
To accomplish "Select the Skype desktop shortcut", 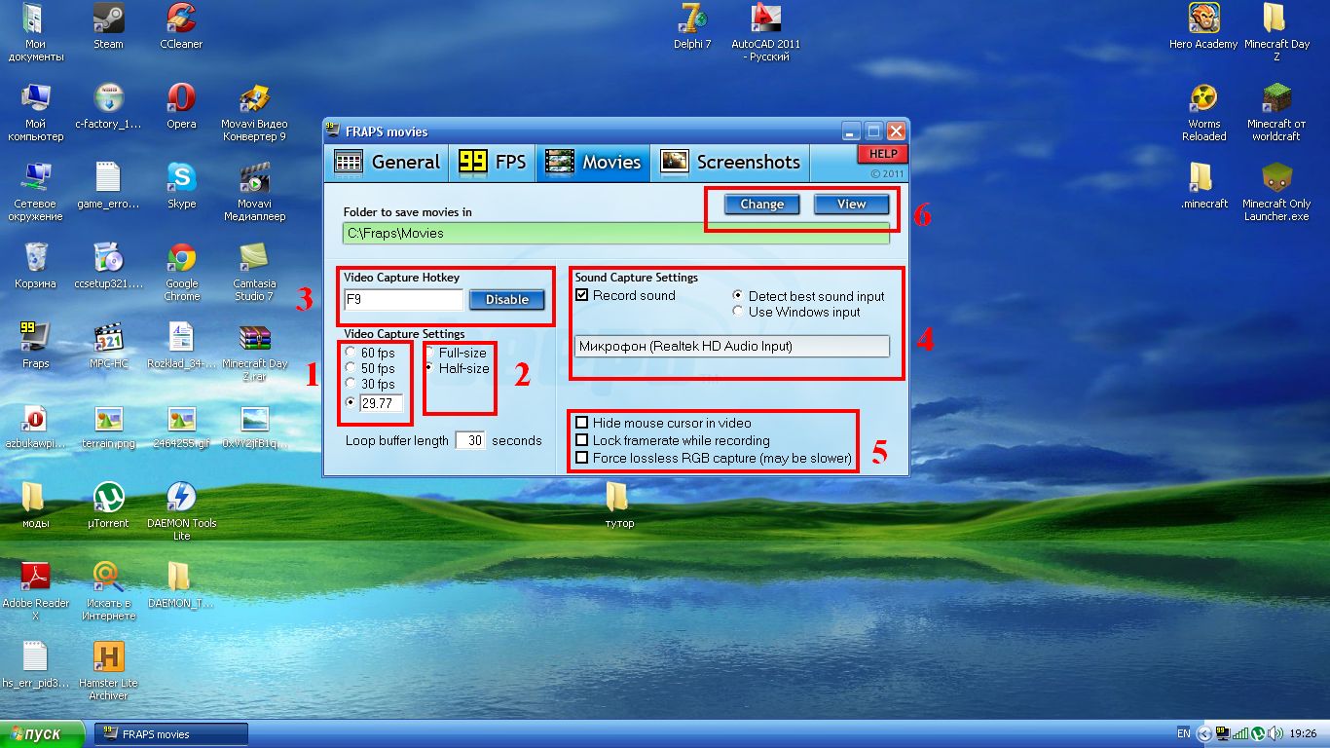I will click(x=181, y=178).
